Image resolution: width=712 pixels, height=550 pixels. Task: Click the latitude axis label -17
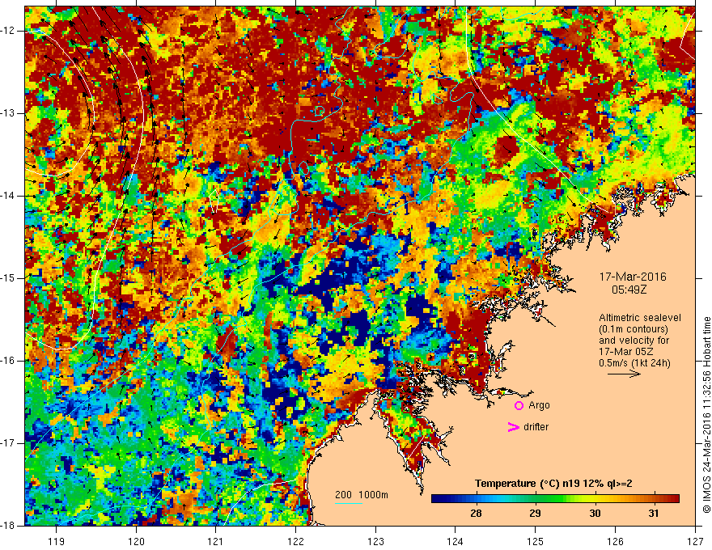click(x=8, y=443)
